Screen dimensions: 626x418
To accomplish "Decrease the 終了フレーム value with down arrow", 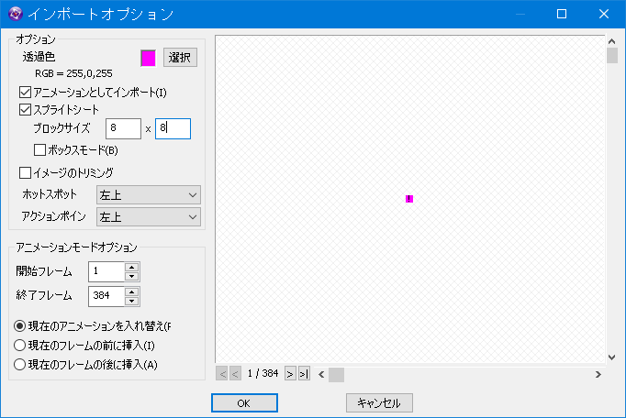I will click(x=131, y=301).
